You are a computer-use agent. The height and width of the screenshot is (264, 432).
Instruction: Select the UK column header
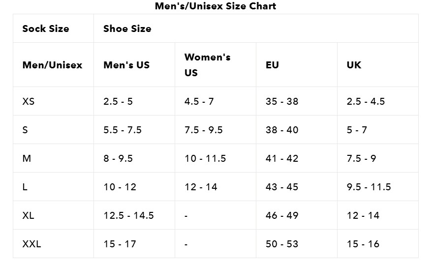[x=354, y=65]
